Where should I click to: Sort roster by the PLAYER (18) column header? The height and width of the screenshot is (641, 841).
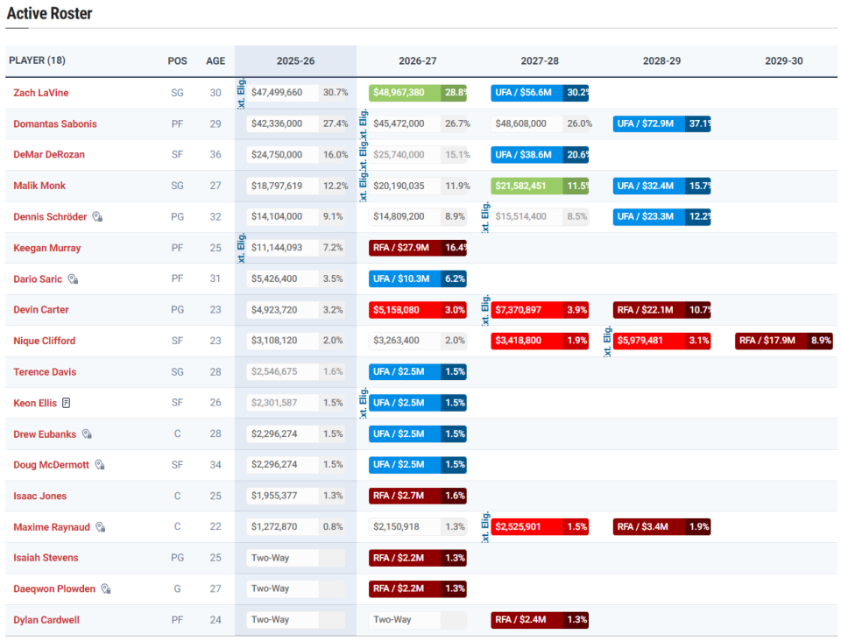(37, 61)
